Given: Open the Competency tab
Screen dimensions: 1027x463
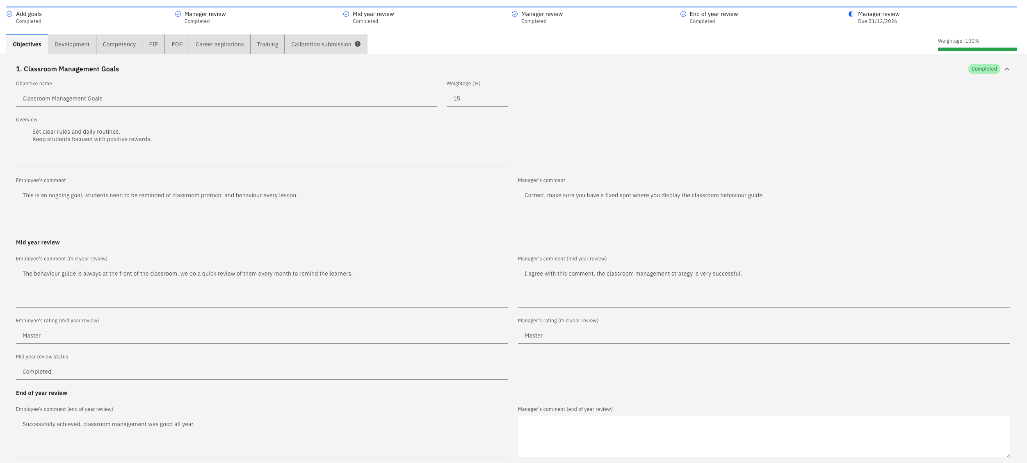Looking at the screenshot, I should click(x=119, y=44).
